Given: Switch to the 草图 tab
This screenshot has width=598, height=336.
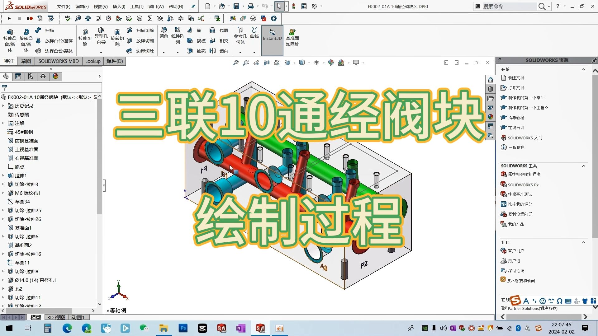Looking at the screenshot, I should pyautogui.click(x=26, y=61).
